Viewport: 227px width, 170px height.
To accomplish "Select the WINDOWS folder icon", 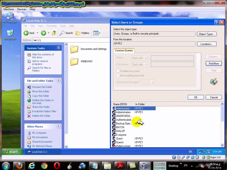I will click(74, 61).
